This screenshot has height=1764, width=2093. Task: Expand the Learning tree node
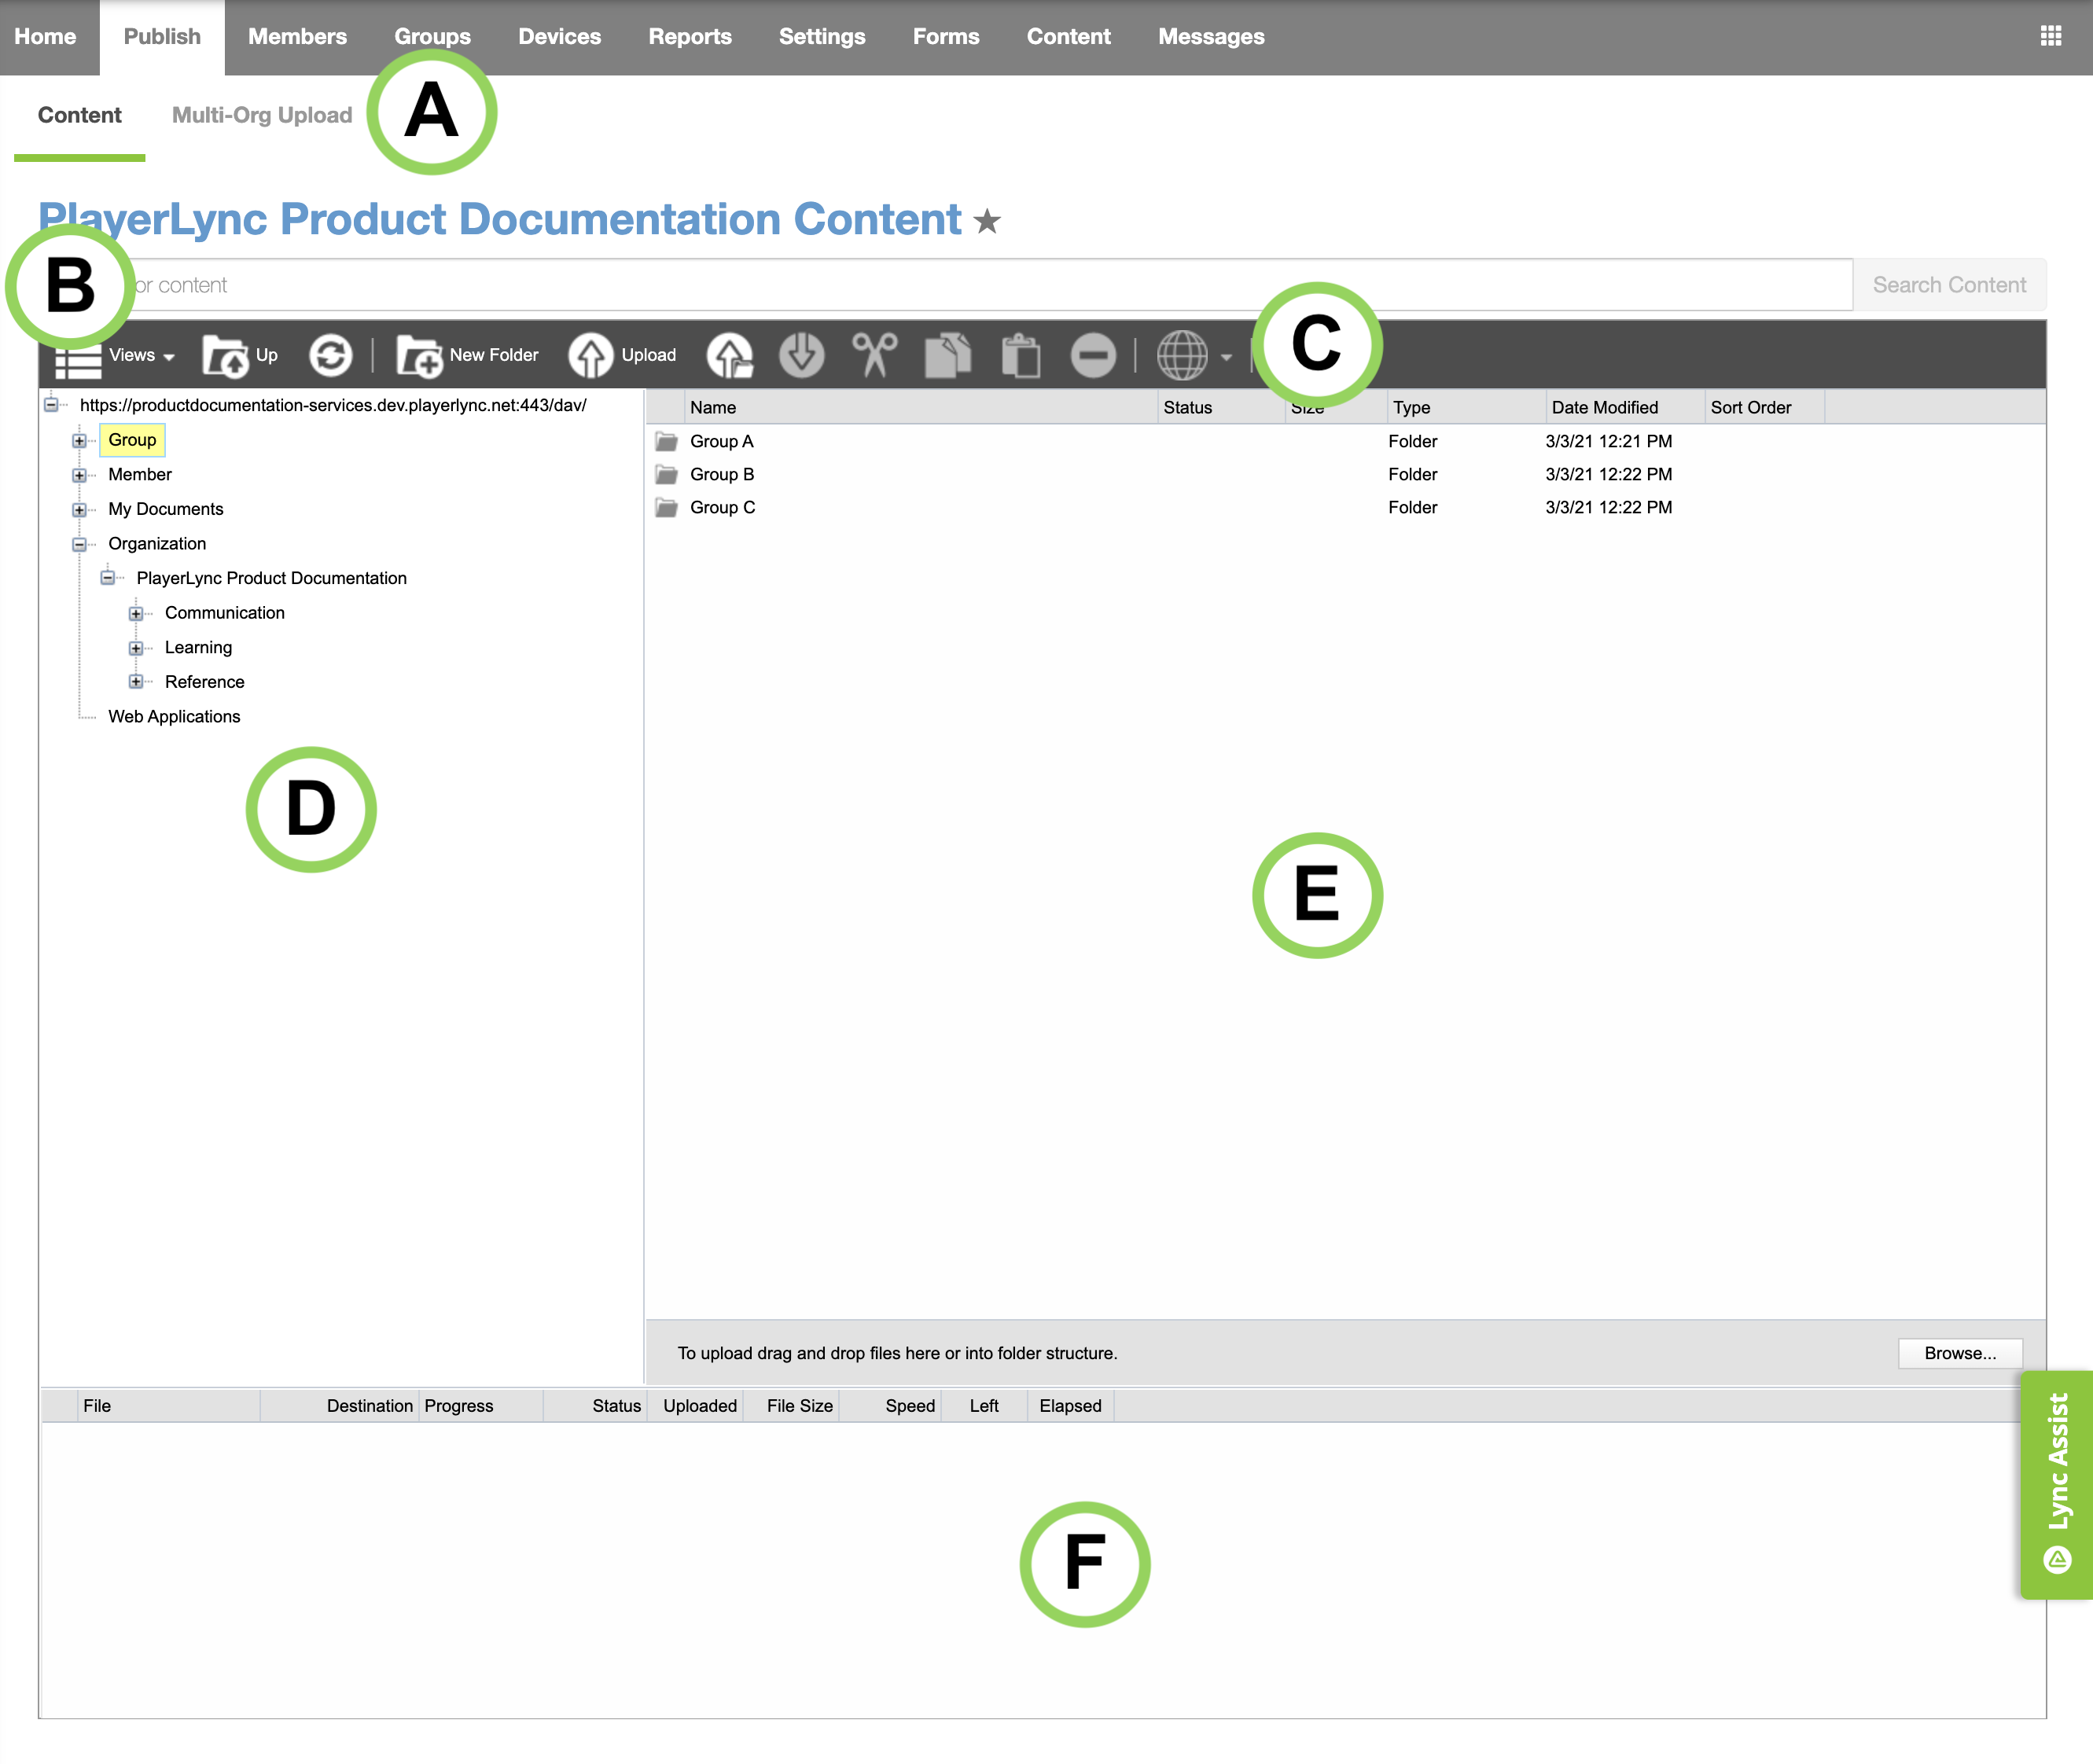pyautogui.click(x=136, y=648)
